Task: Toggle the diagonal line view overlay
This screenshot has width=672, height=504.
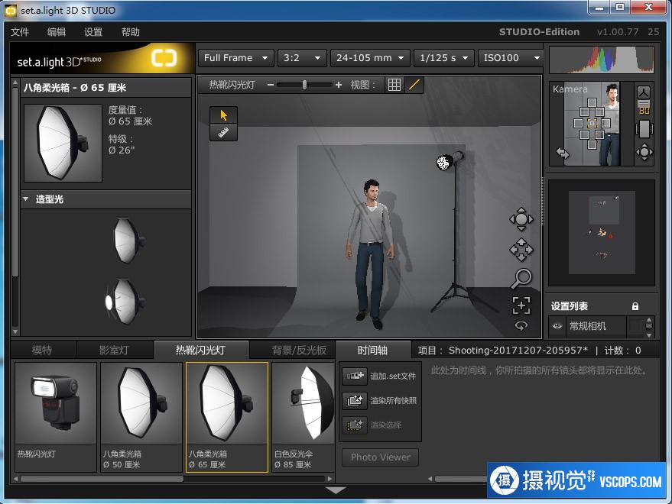Action: pos(414,85)
